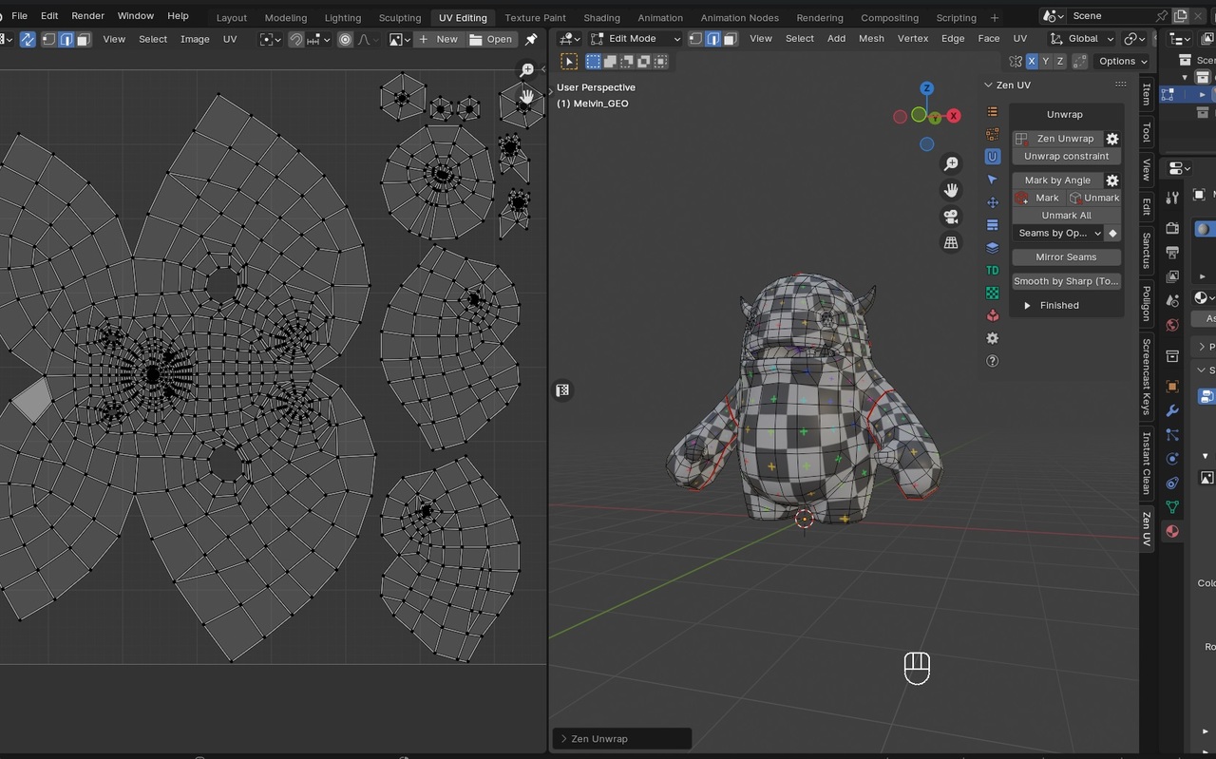
Task: Open the Global transform orientation dropdown
Action: pos(1082,39)
